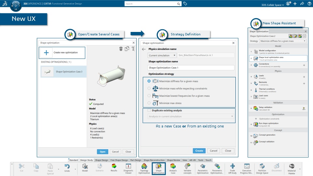
Task: Select Shape local optimization area step
Action: pos(278,58)
